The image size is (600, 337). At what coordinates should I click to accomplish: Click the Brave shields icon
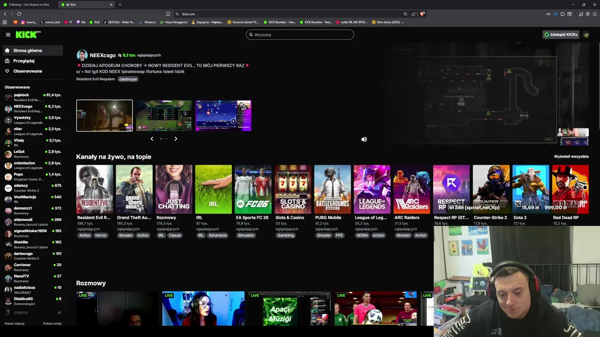[422, 14]
